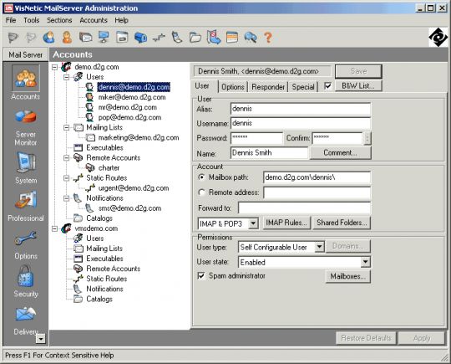
Task: Open the User type dropdown
Action: point(319,247)
